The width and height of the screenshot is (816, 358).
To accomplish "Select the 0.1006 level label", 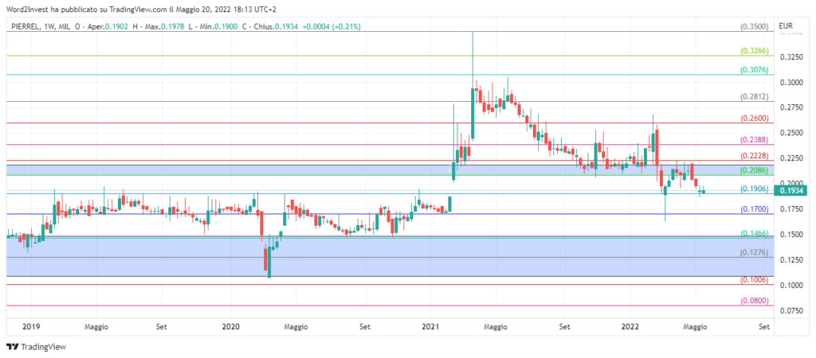I will [754, 280].
